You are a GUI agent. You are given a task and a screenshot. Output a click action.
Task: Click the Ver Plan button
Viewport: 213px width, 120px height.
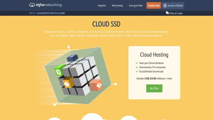click(154, 88)
